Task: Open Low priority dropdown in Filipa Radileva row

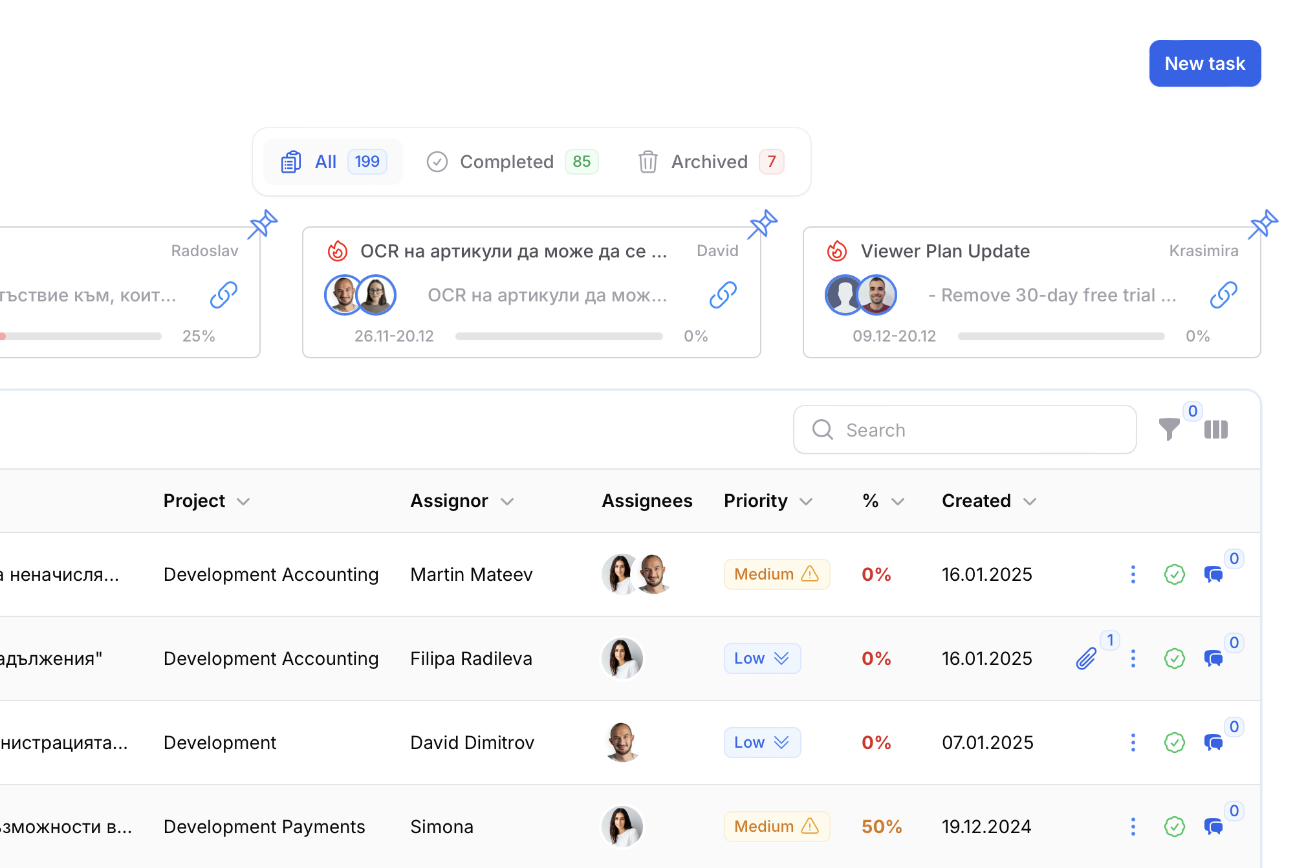Action: [x=762, y=658]
